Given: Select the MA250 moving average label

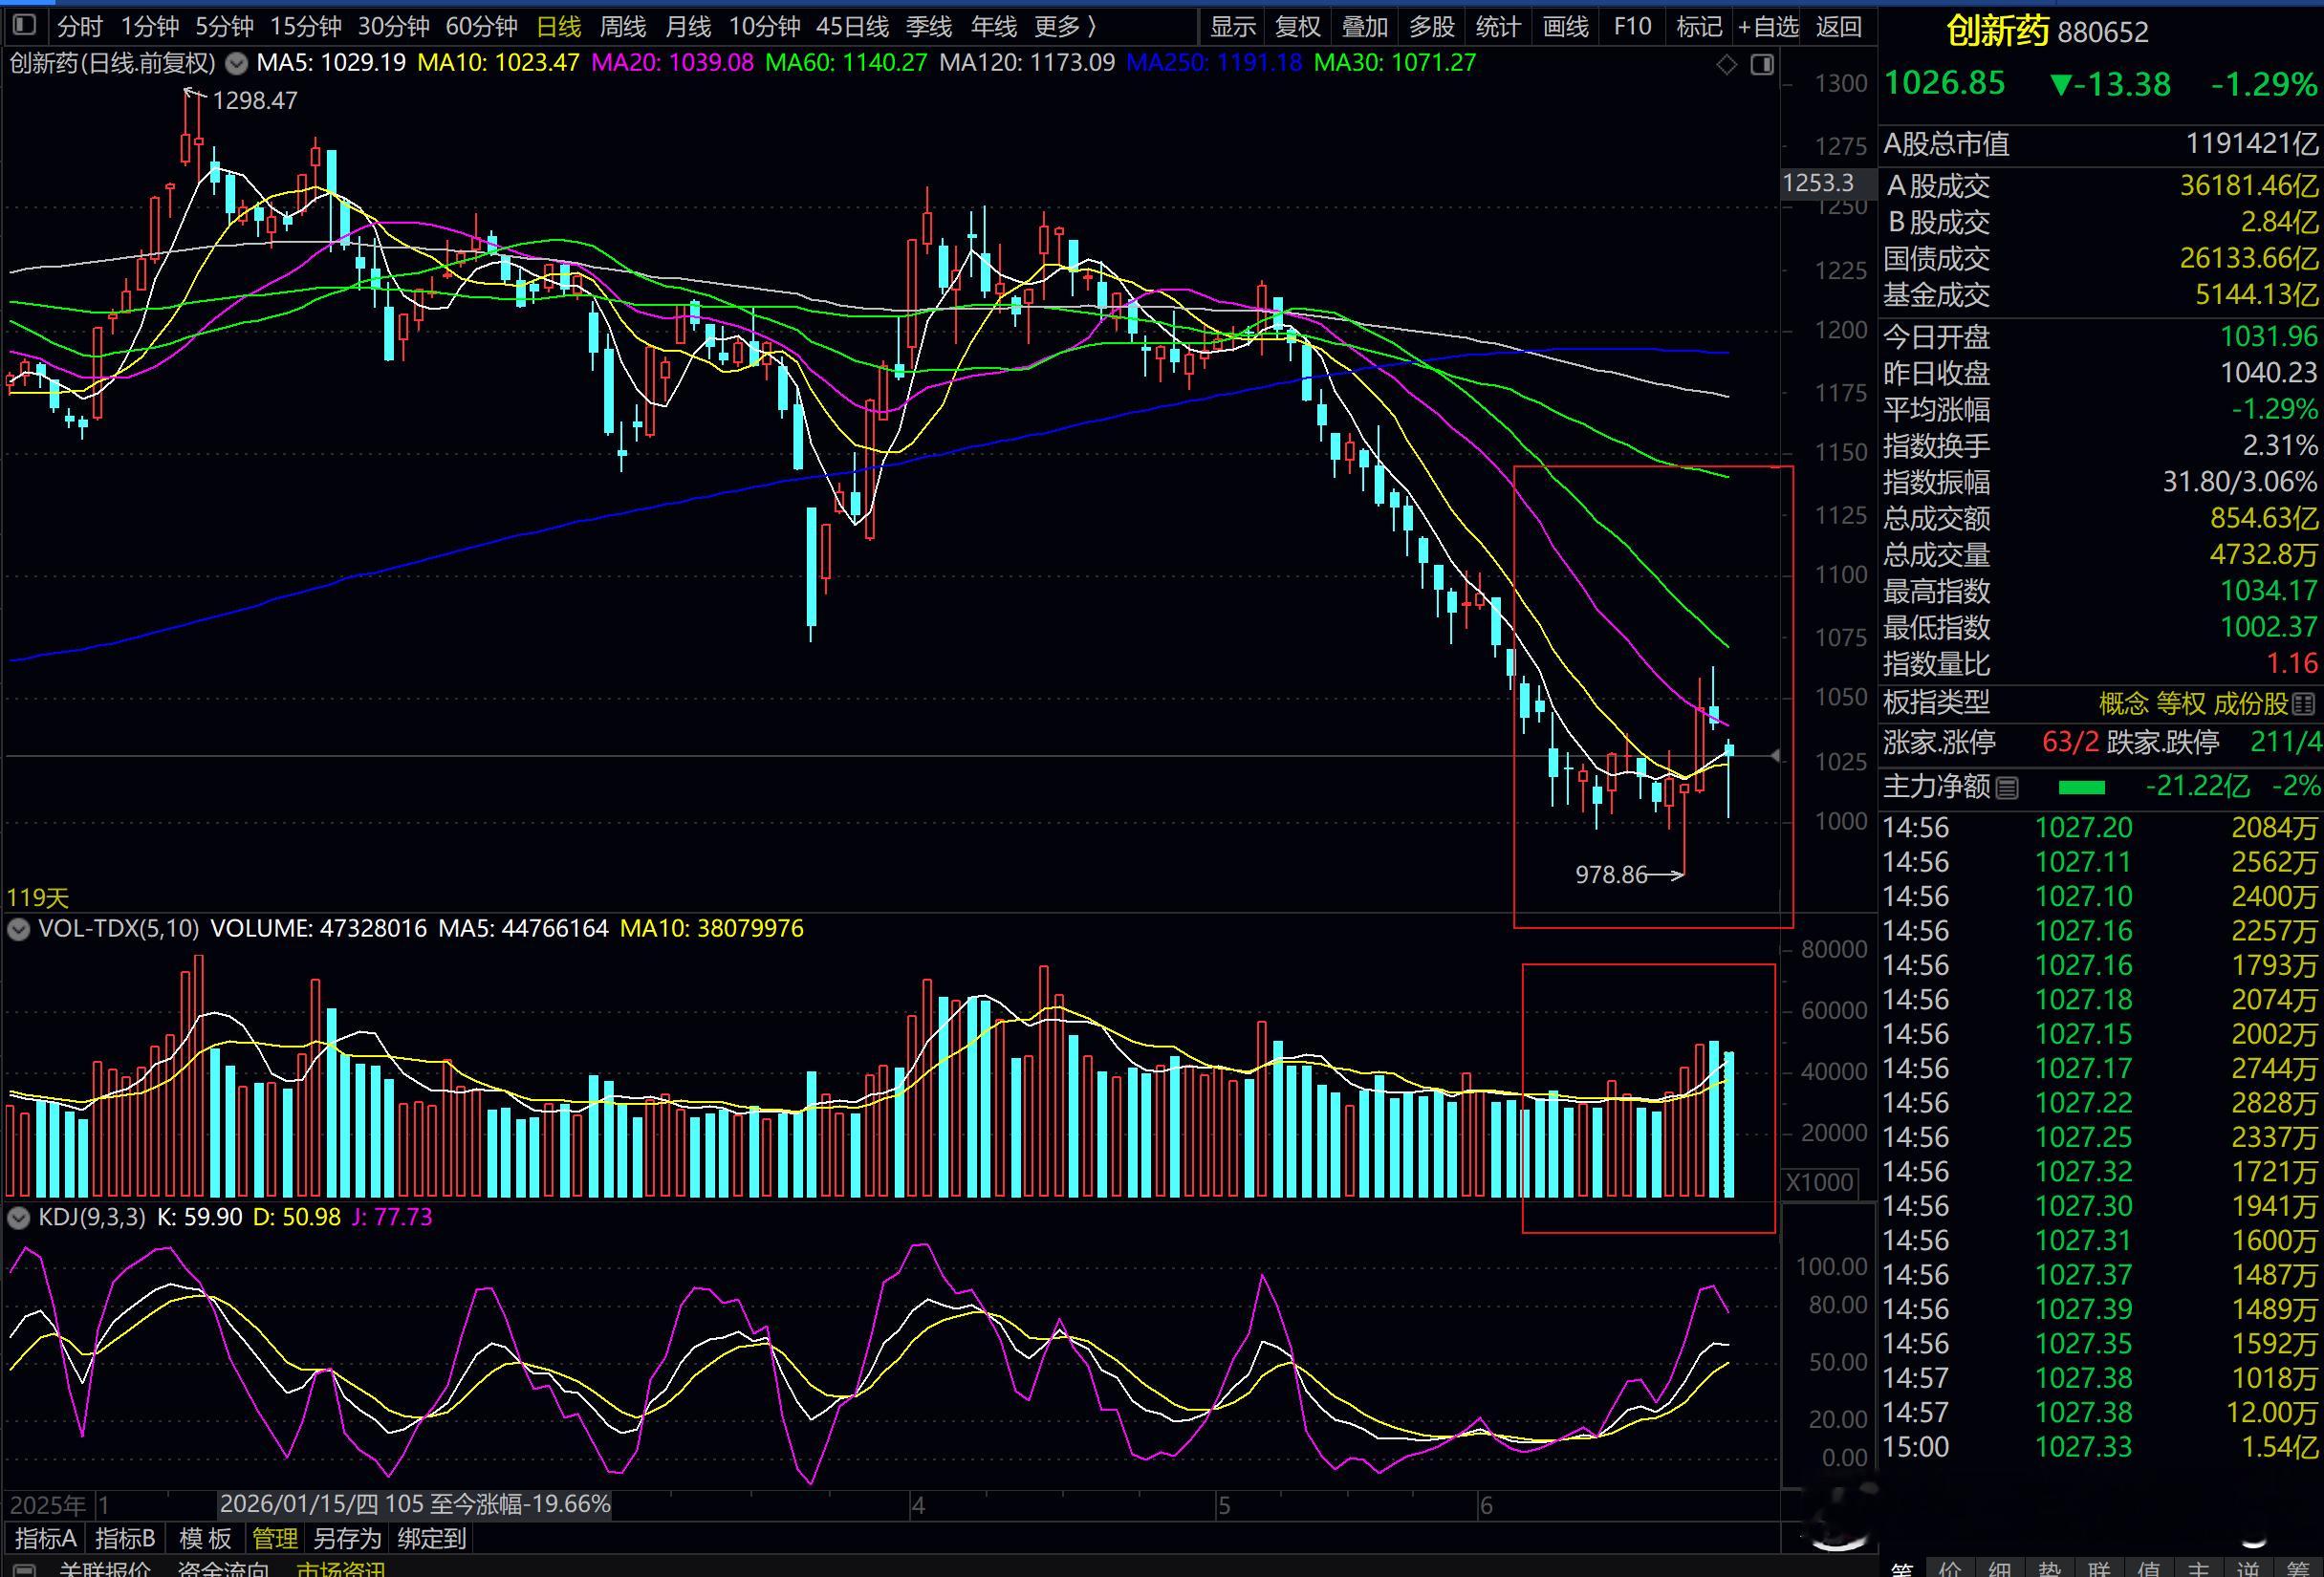Looking at the screenshot, I should (1214, 63).
